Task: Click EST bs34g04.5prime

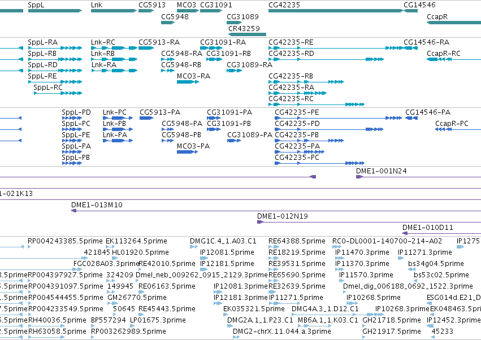Action: (436, 264)
